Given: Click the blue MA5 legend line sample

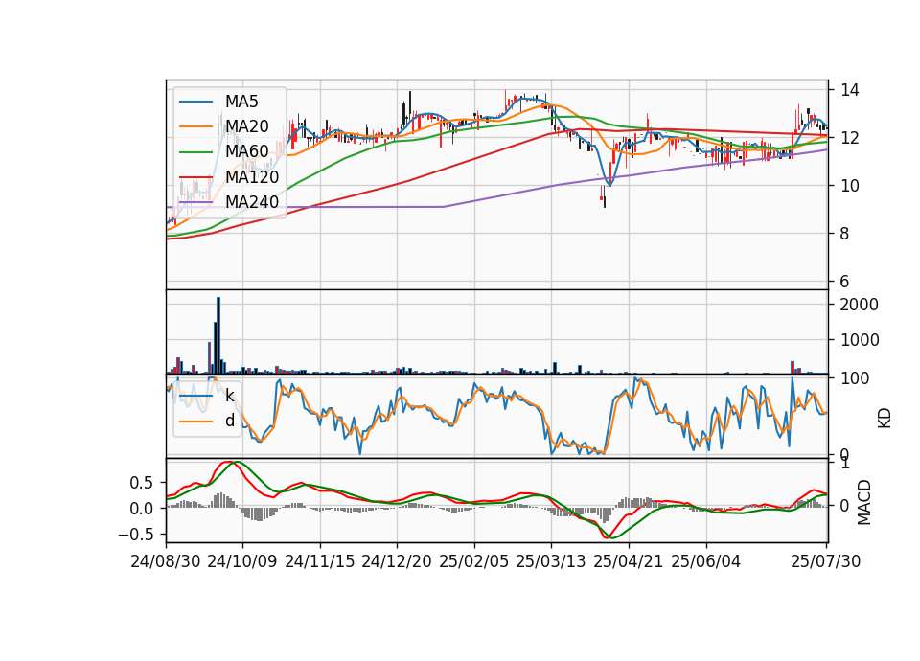Looking at the screenshot, I should coord(195,102).
